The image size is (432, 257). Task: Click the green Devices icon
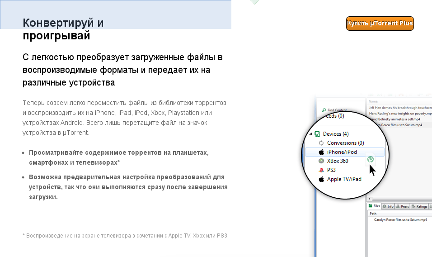click(x=318, y=134)
